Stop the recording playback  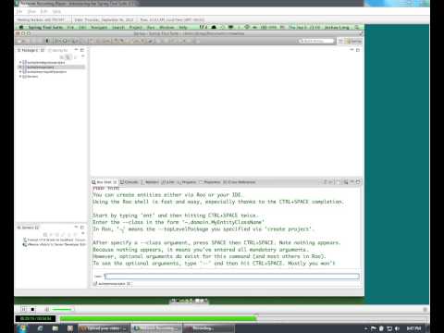(x=32, y=309)
